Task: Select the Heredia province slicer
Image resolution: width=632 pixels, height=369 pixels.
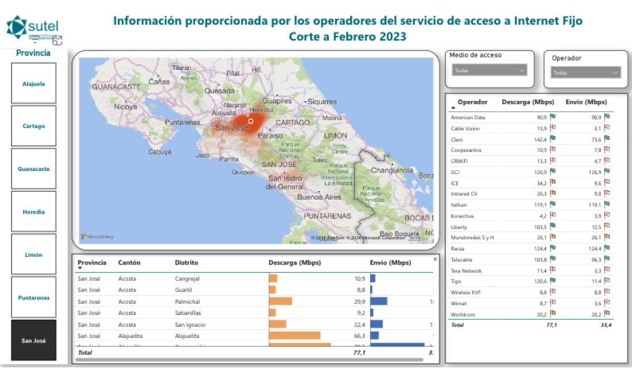Action: [34, 212]
